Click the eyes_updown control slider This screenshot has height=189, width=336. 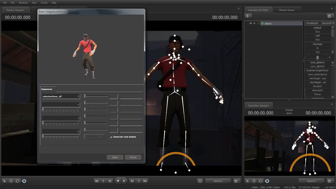pos(317,62)
